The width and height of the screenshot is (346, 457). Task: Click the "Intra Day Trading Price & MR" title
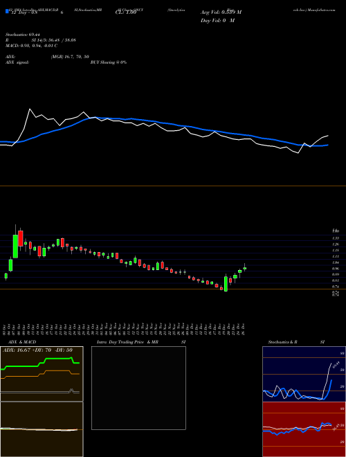(x=128, y=342)
